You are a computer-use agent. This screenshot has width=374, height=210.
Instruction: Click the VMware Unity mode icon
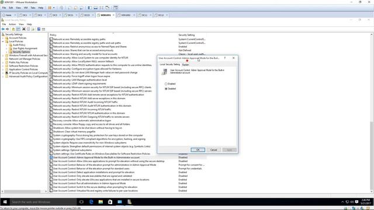pos(108,8)
